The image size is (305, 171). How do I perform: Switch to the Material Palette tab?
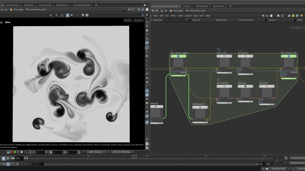202,6
